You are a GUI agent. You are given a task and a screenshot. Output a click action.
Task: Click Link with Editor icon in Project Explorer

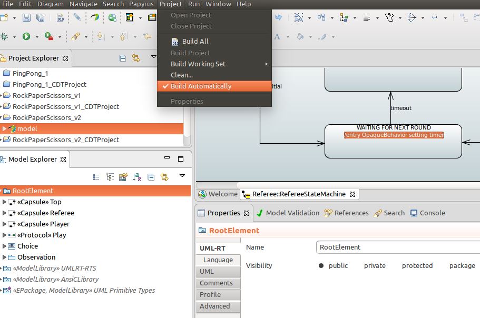(x=136, y=58)
